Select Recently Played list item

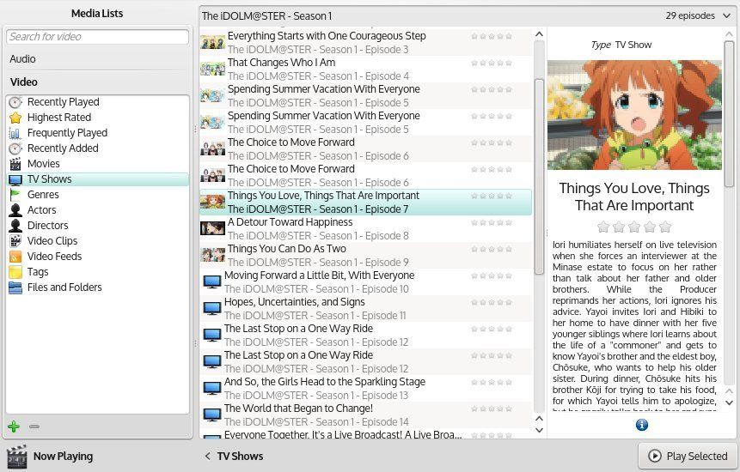pos(97,102)
